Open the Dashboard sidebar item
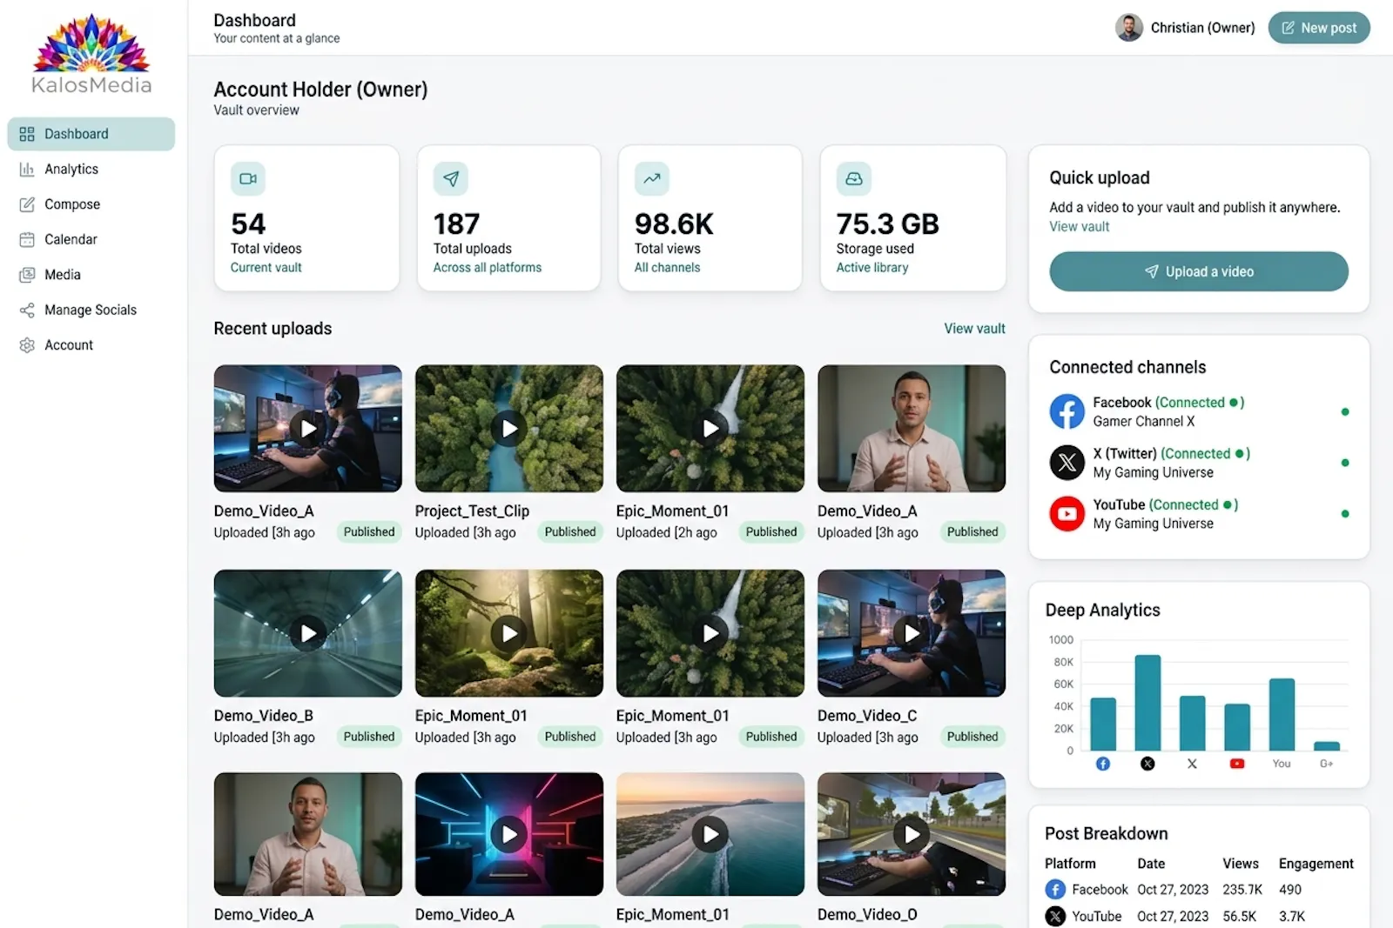The image size is (1393, 928). point(91,134)
